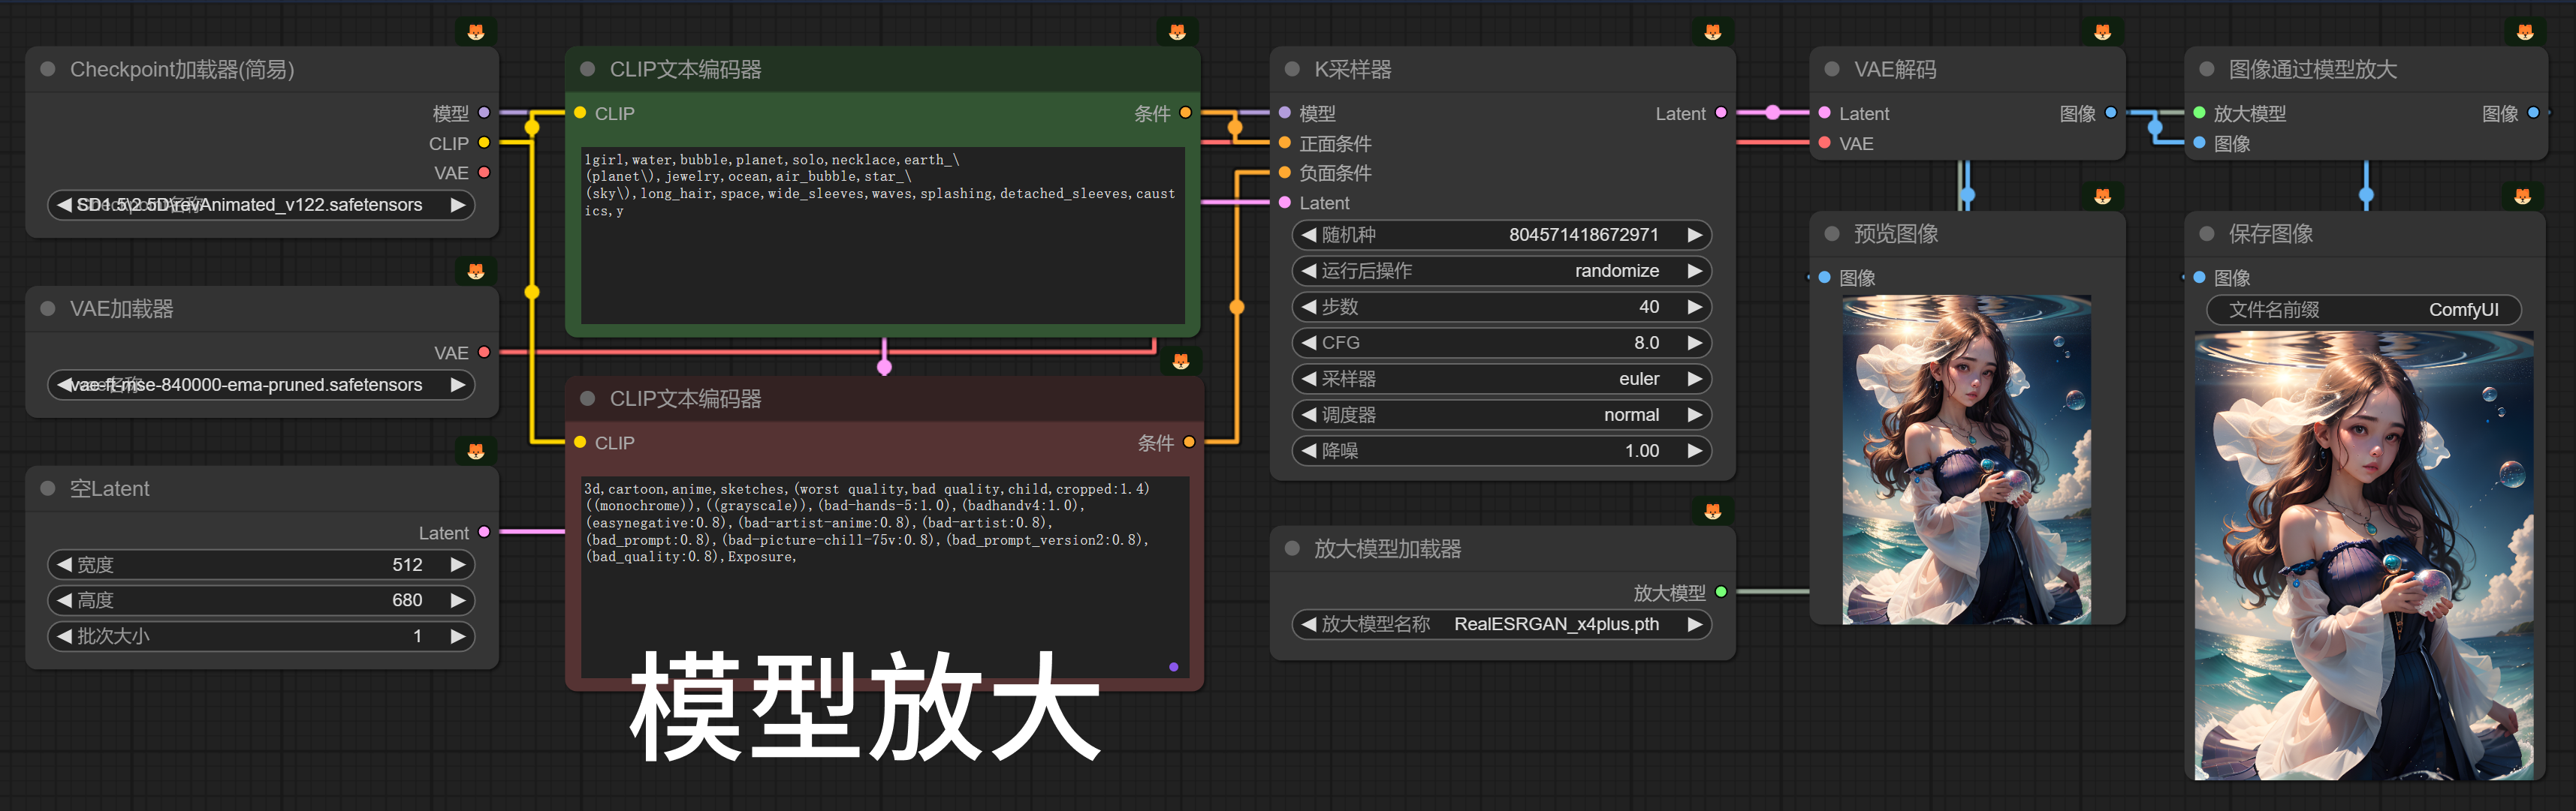
Task: Increase CFG value with right arrow
Action: click(1694, 343)
